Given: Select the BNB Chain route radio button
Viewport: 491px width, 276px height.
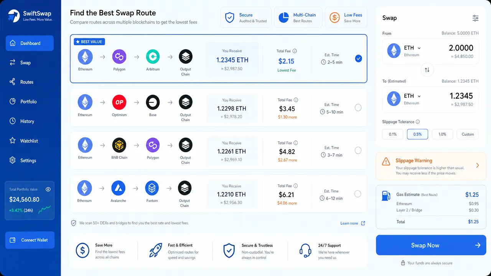Looking at the screenshot, I should pos(358,151).
